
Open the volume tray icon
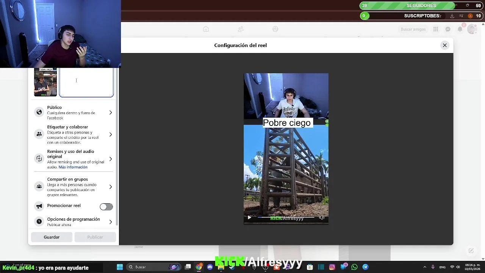click(x=458, y=267)
